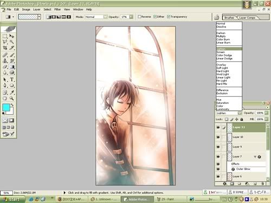
Task: Activate the Healing Brush tool
Action: 5,55
